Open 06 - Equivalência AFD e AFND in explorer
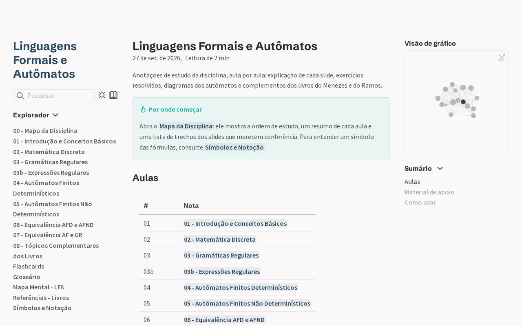The image size is (522, 326). click(x=53, y=225)
